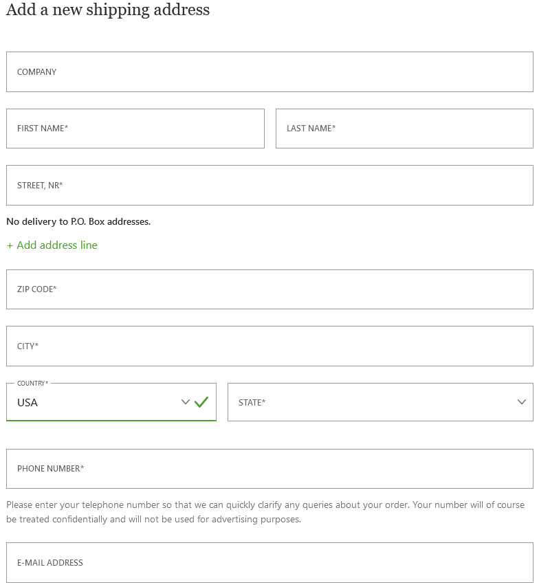The image size is (539, 587).
Task: Click the green checkmark in Country field
Action: pos(201,402)
